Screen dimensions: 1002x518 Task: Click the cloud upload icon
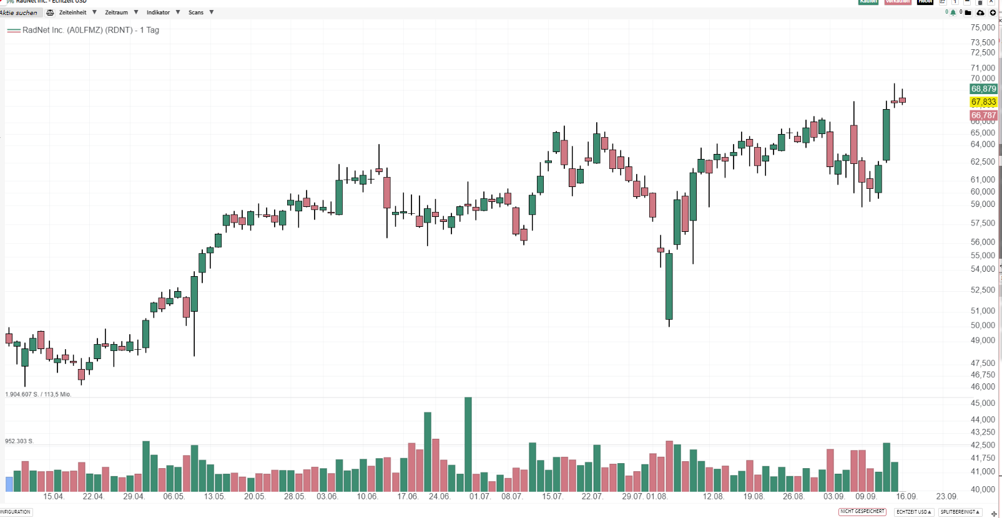pyautogui.click(x=981, y=12)
